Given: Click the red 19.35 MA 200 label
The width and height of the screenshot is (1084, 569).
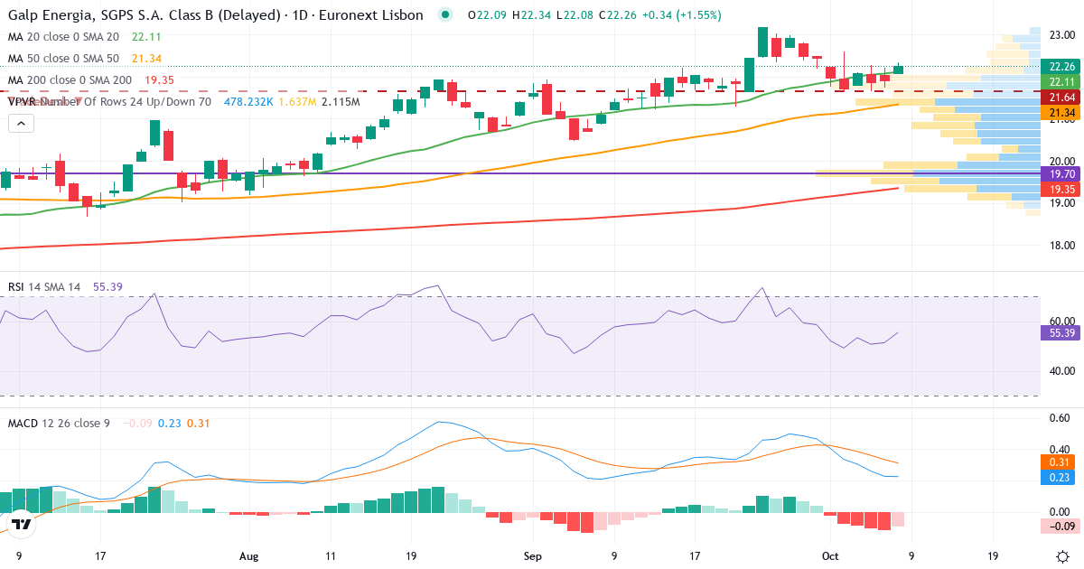Looking at the screenshot, I should pos(1061,189).
